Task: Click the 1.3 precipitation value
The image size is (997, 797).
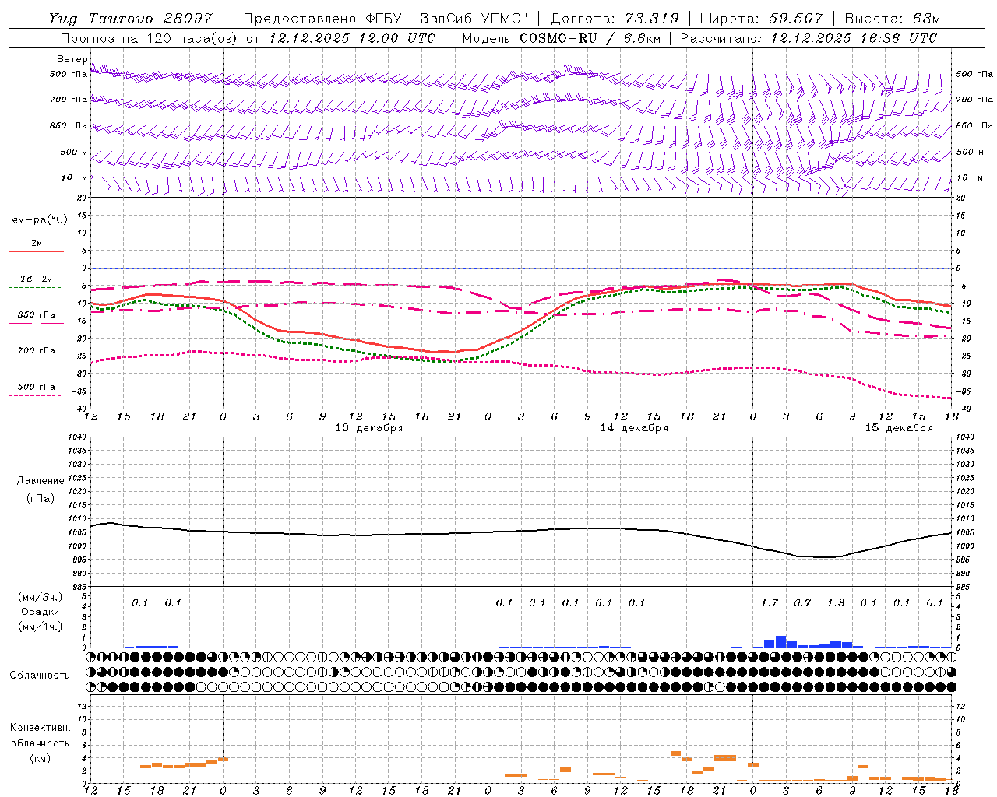Action: click(836, 603)
